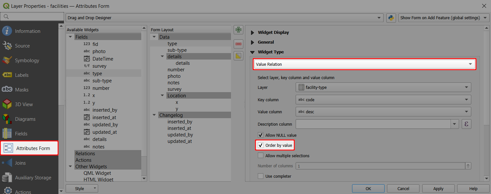491x194 pixels.
Task: Open the Drag and Drop Designer dropdown
Action: [x=224, y=18]
